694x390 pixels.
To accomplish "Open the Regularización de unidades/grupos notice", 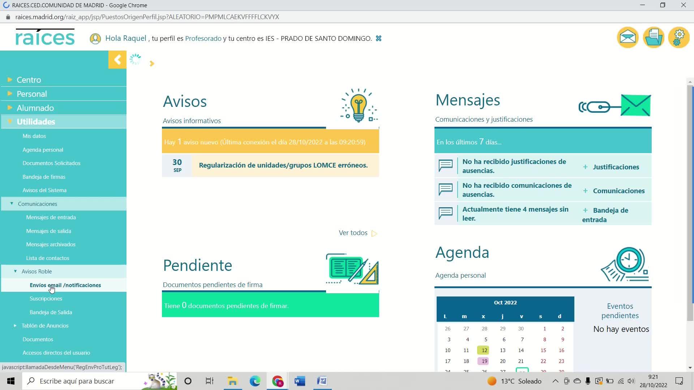I will coord(283,165).
